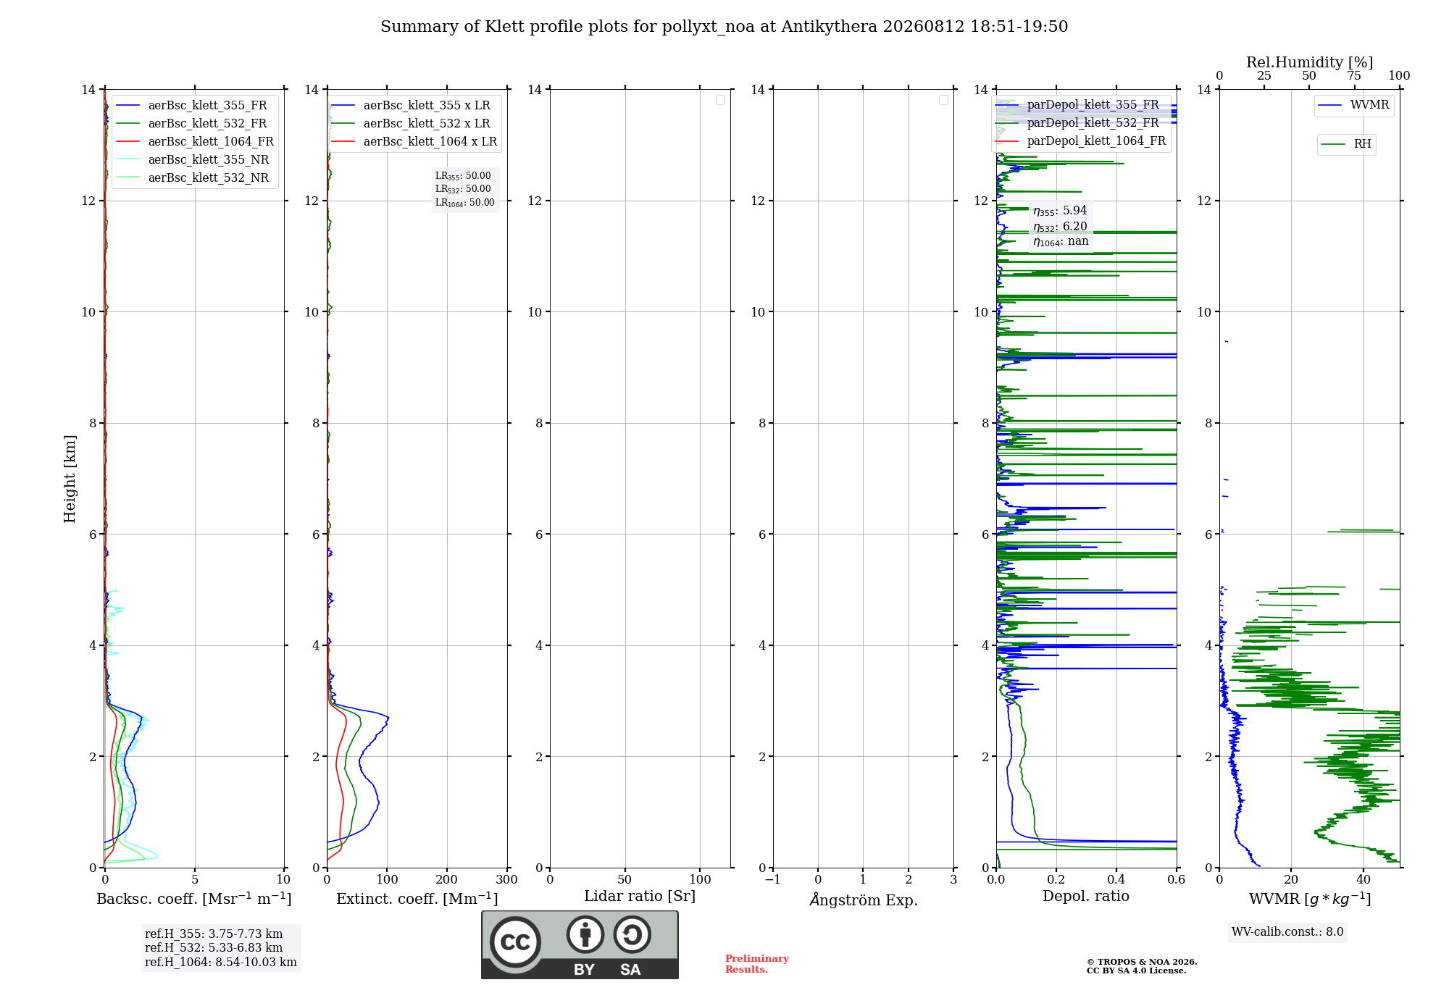Select the parDepol_klett_532_FR legend label
The width and height of the screenshot is (1449, 985).
pos(1093,123)
